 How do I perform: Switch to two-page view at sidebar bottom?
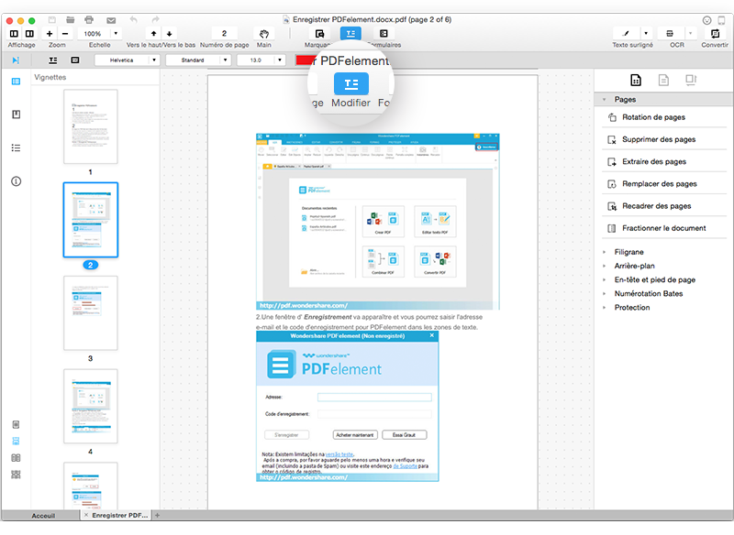point(16,458)
